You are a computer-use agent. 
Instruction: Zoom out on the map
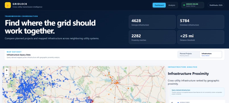(7, 74)
